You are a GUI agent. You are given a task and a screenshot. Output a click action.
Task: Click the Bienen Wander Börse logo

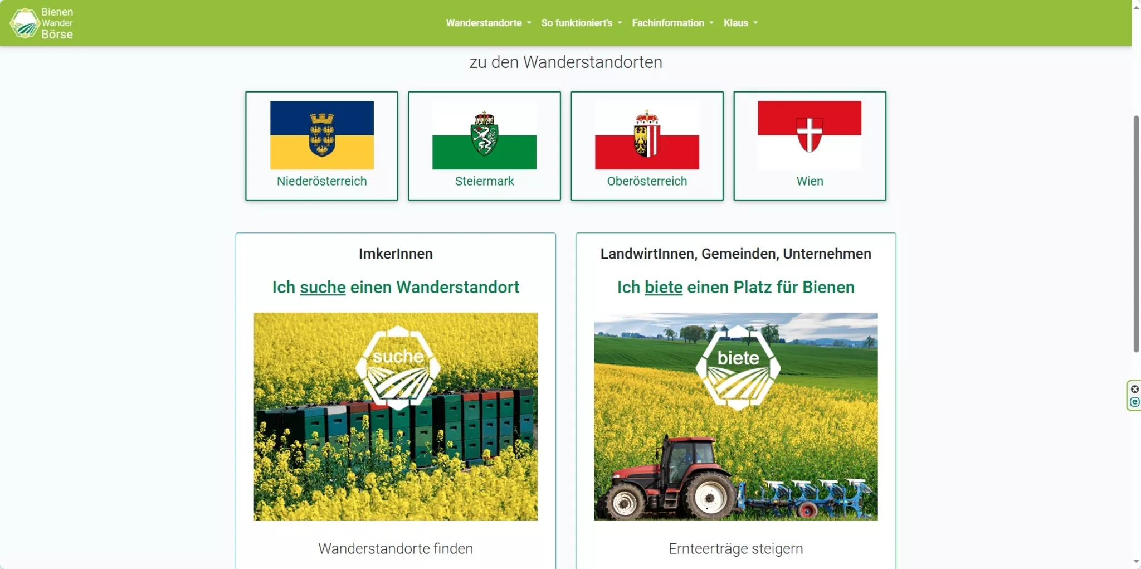(42, 23)
